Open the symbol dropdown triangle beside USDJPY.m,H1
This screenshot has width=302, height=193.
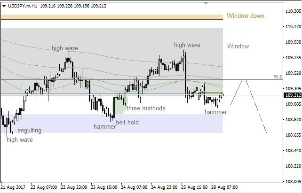(x=3, y=5)
